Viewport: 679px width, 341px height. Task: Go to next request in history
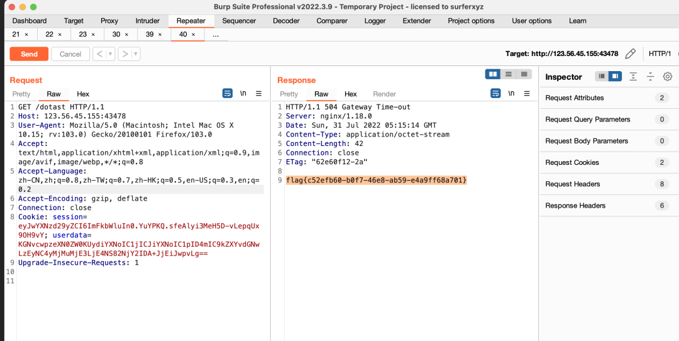[125, 54]
